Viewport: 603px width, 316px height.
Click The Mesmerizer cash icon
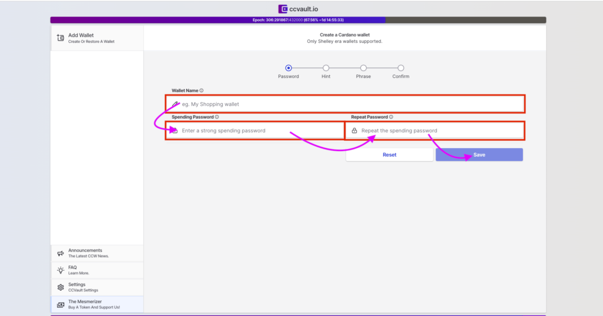coord(60,304)
